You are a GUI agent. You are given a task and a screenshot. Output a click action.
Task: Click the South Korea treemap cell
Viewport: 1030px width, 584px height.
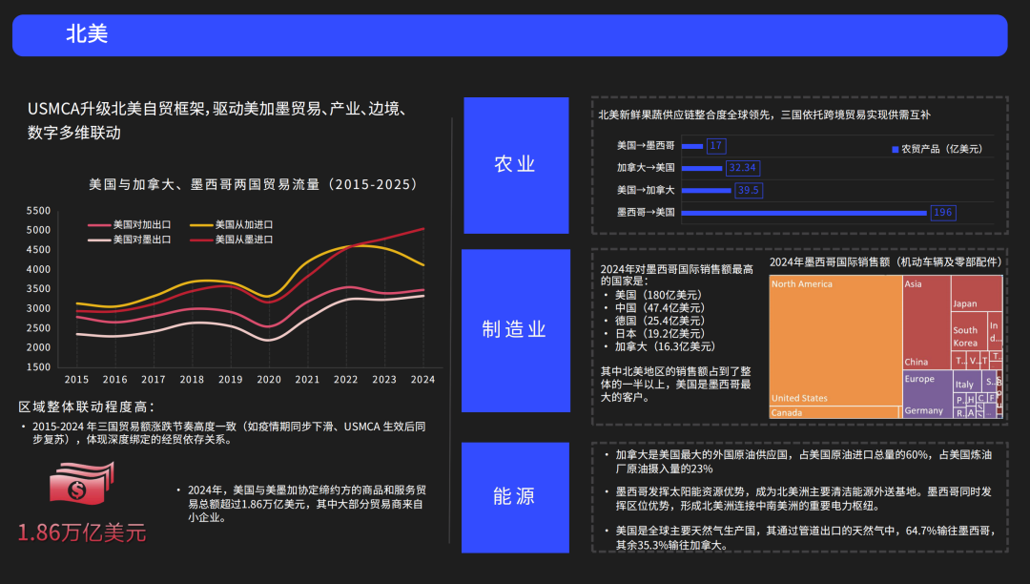965,336
